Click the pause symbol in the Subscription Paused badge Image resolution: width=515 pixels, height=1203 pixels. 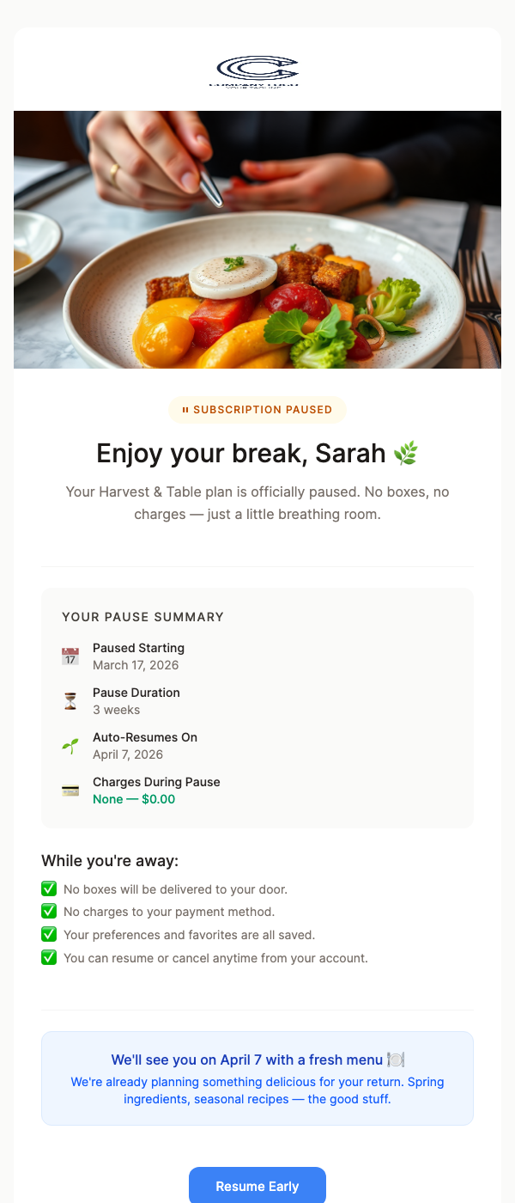186,410
